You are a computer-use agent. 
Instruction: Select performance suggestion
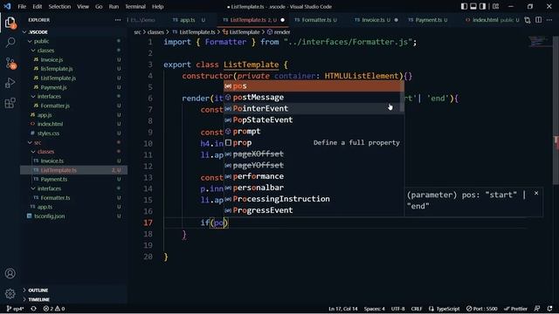(x=312, y=176)
